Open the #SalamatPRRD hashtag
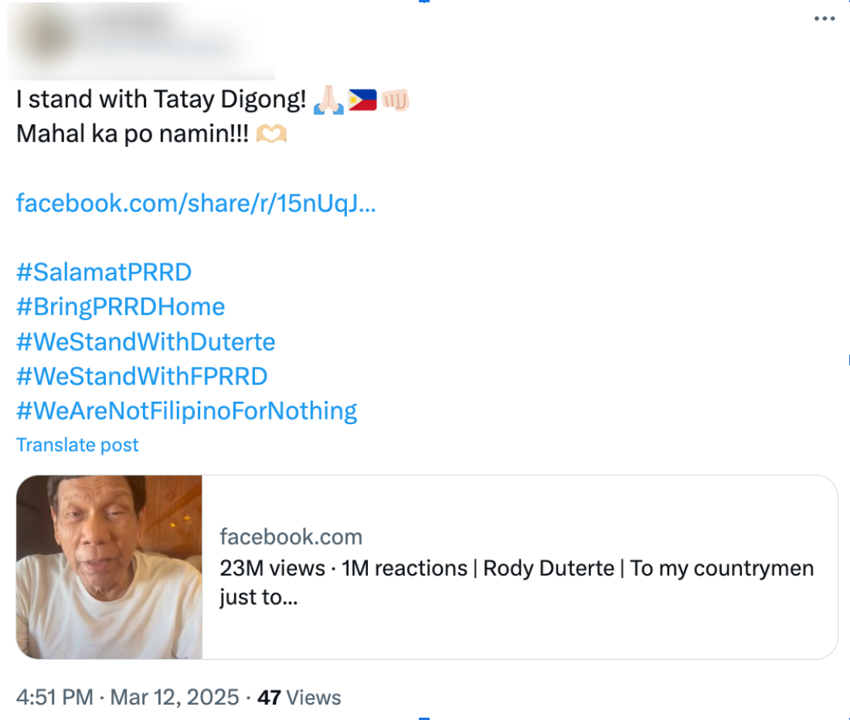 click(104, 272)
